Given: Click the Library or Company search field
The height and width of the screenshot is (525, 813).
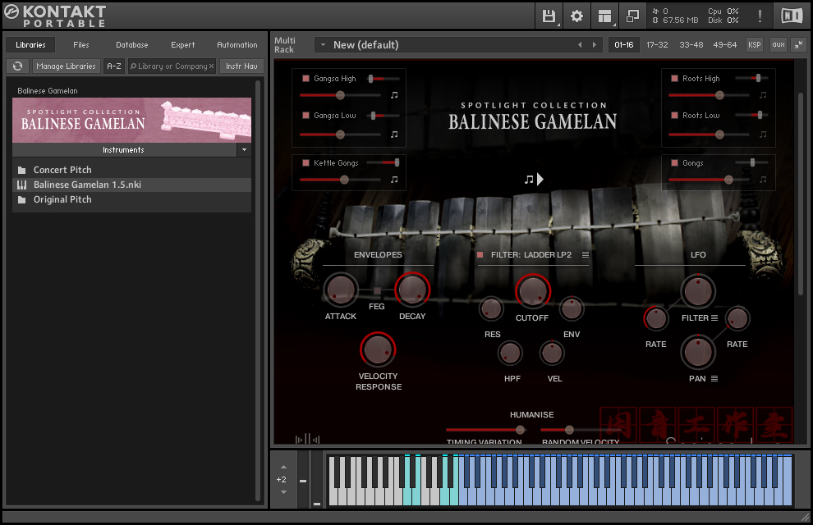Looking at the screenshot, I should point(172,66).
